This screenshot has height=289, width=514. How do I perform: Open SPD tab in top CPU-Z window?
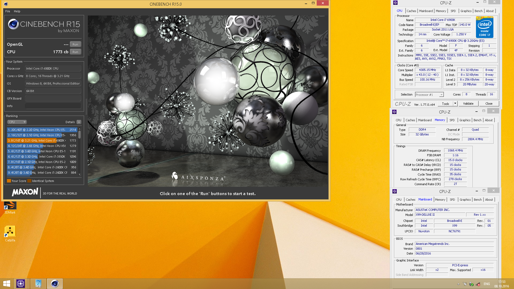coord(453,11)
